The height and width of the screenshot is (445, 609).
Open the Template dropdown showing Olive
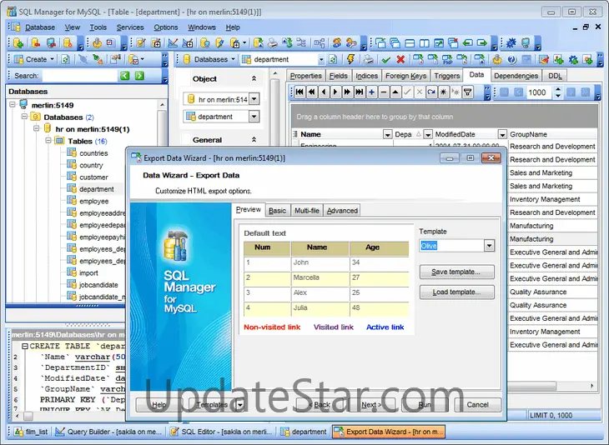489,246
